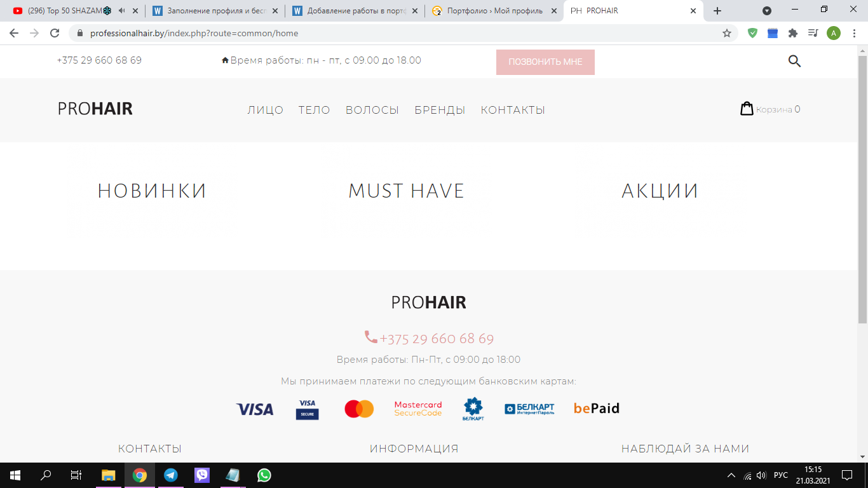The image size is (868, 488).
Task: Open File Explorer from the taskbar
Action: pyautogui.click(x=109, y=475)
